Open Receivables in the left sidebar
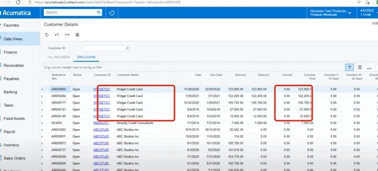The image size is (378, 171). [x=14, y=65]
